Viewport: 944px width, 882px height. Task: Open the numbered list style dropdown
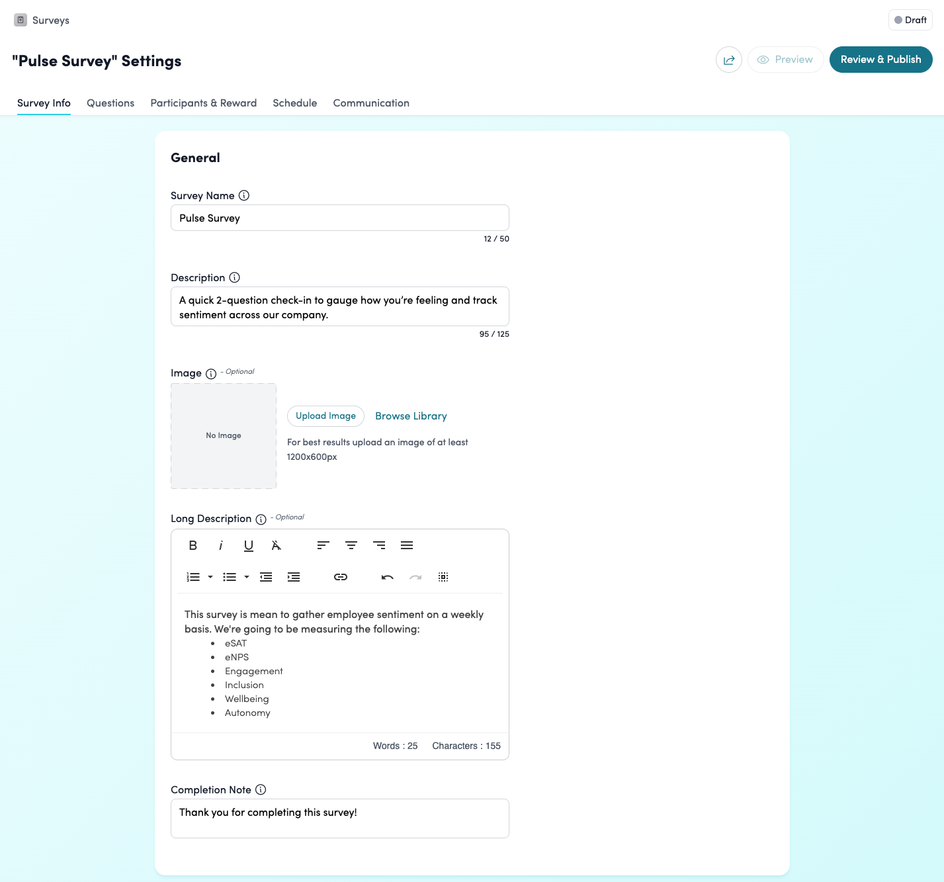210,577
